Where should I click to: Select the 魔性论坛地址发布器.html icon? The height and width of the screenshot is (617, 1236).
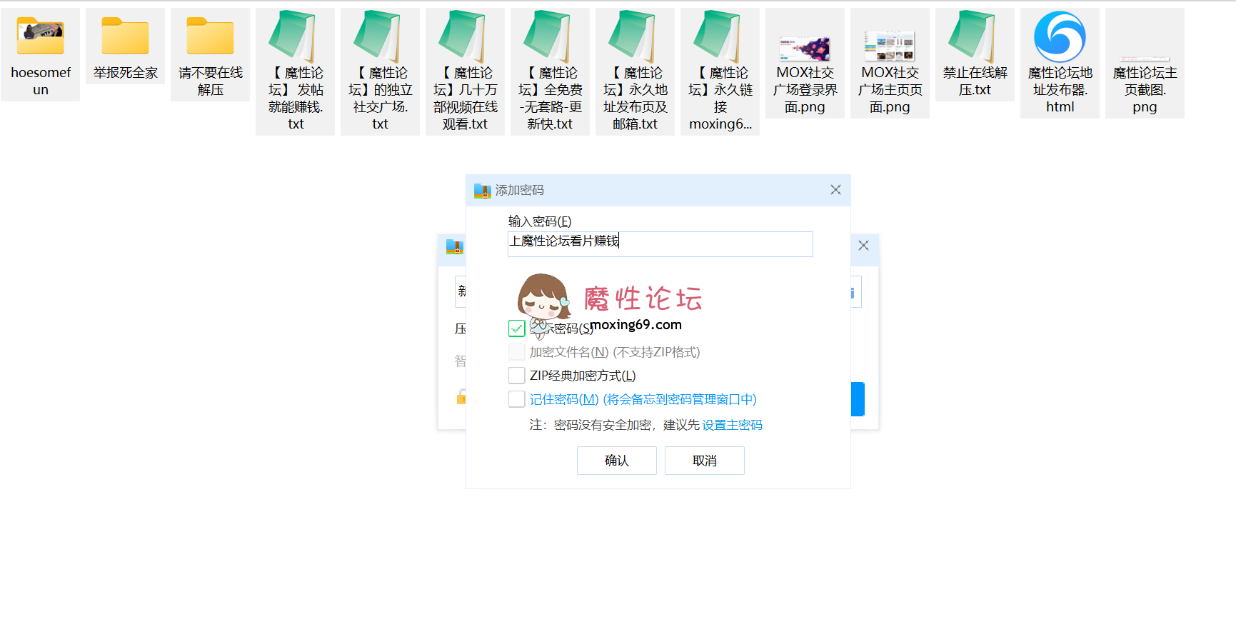(1060, 36)
